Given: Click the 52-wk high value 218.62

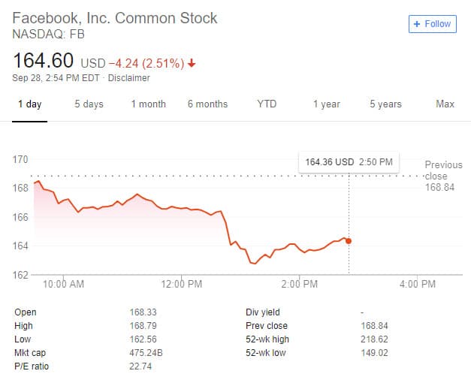Looking at the screenshot, I should click(376, 339).
